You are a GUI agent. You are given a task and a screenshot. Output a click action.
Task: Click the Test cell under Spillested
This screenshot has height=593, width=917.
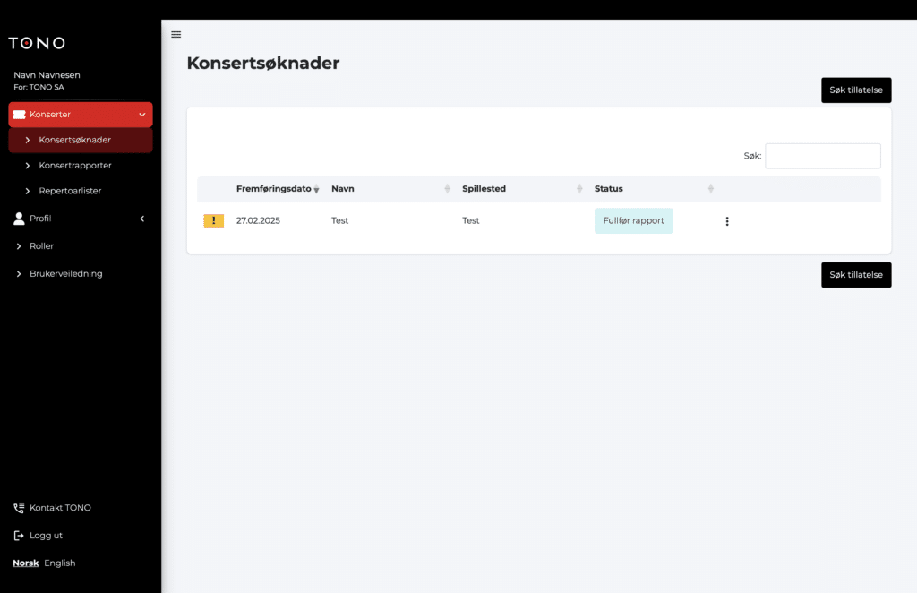point(471,220)
